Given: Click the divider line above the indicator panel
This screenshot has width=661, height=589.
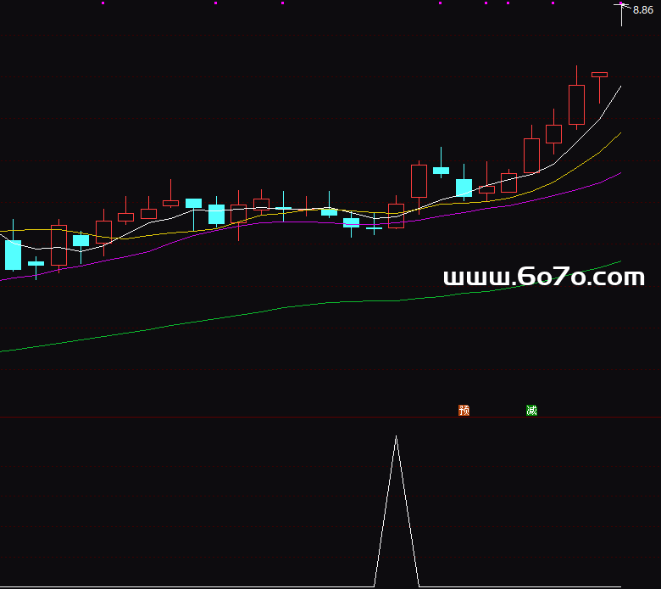Looking at the screenshot, I should click(x=330, y=417).
